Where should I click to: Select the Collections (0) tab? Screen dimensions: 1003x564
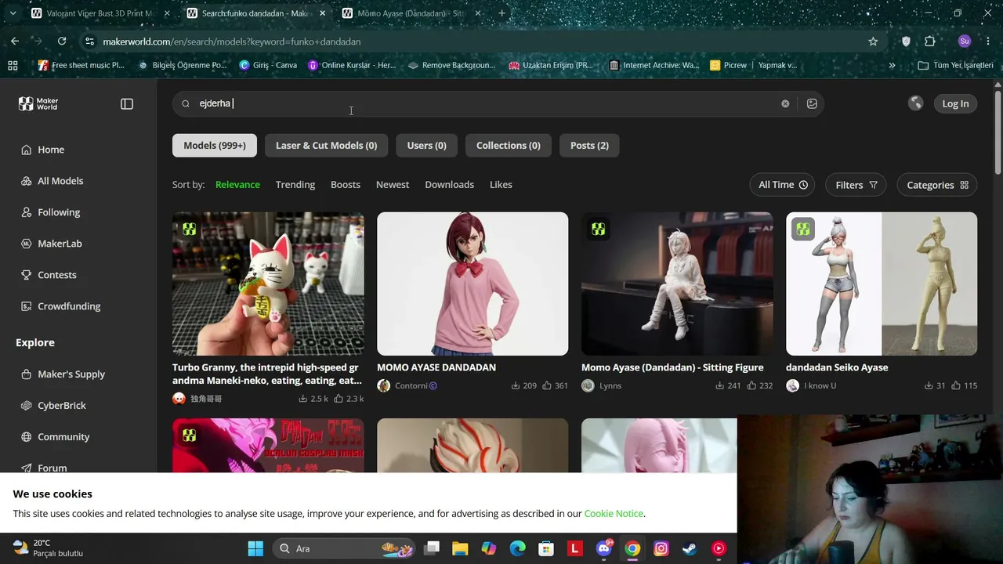click(x=509, y=146)
